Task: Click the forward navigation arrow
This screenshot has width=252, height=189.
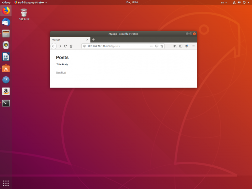Action: [60, 46]
